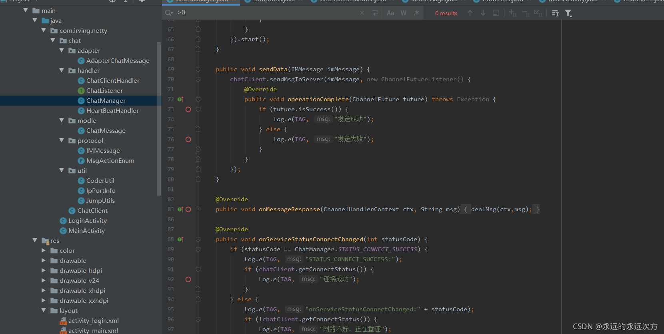Expand folded onMessageResponse method at line 83

(x=198, y=209)
